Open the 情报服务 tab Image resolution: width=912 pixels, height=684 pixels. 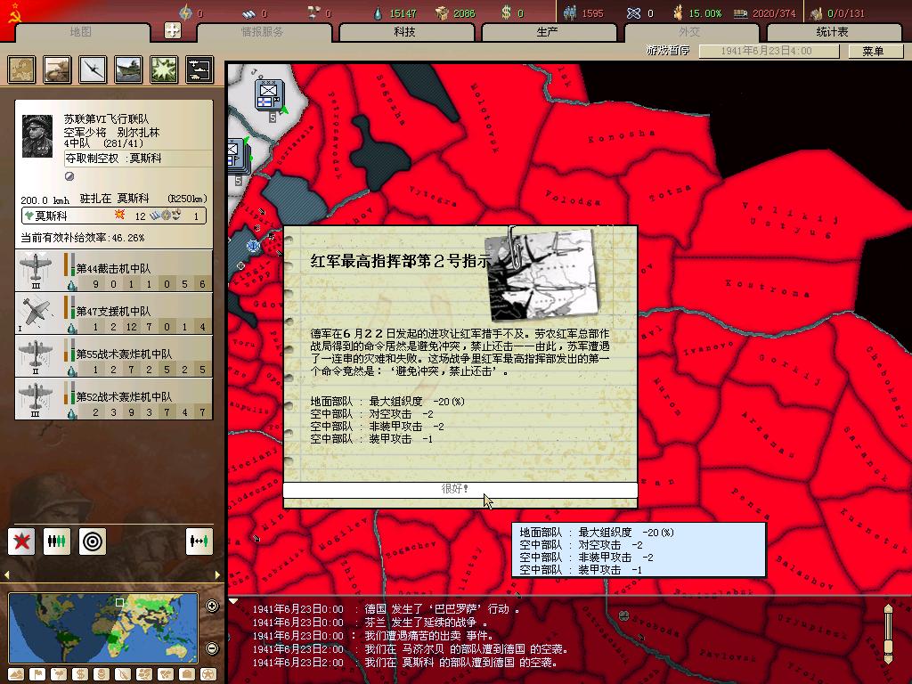[263, 32]
